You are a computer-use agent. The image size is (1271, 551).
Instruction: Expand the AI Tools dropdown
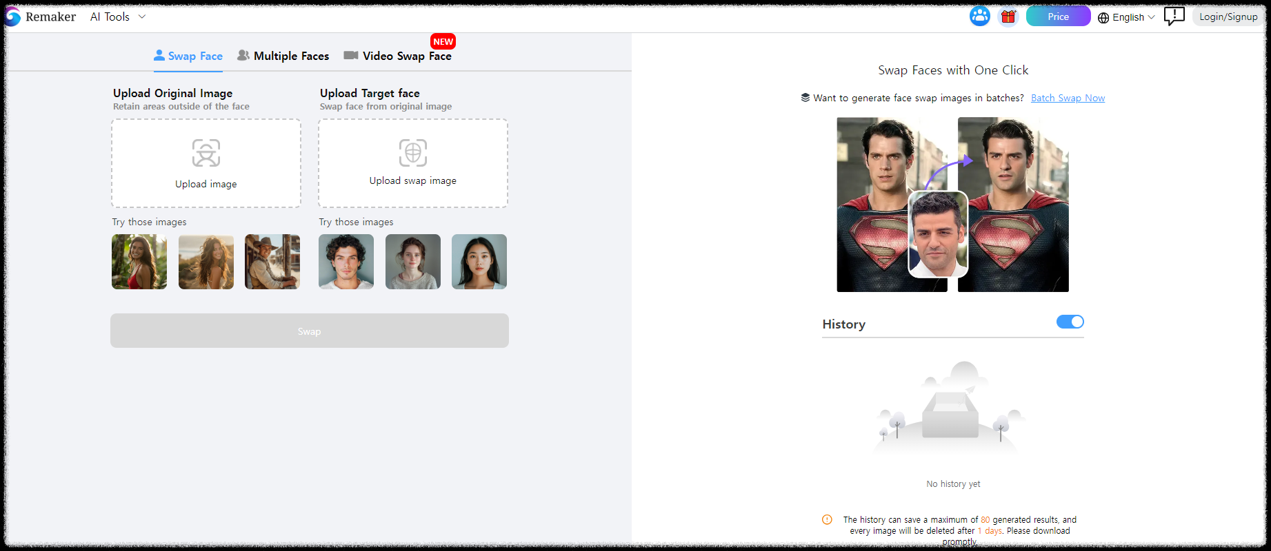118,17
